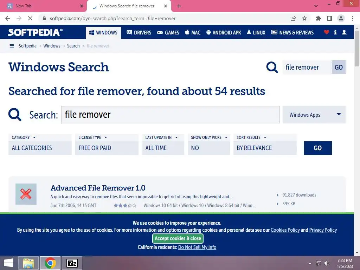
Task: Click the user account icon in Softpedia header
Action: pyautogui.click(x=344, y=32)
